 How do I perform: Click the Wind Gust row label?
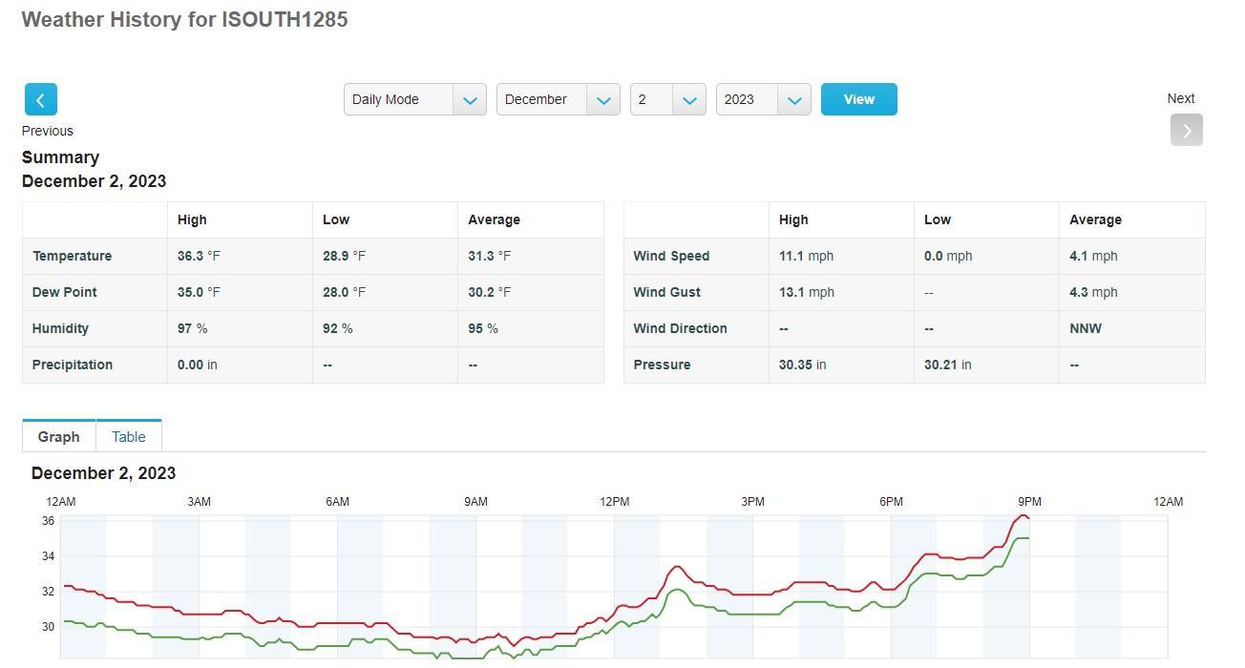[666, 292]
